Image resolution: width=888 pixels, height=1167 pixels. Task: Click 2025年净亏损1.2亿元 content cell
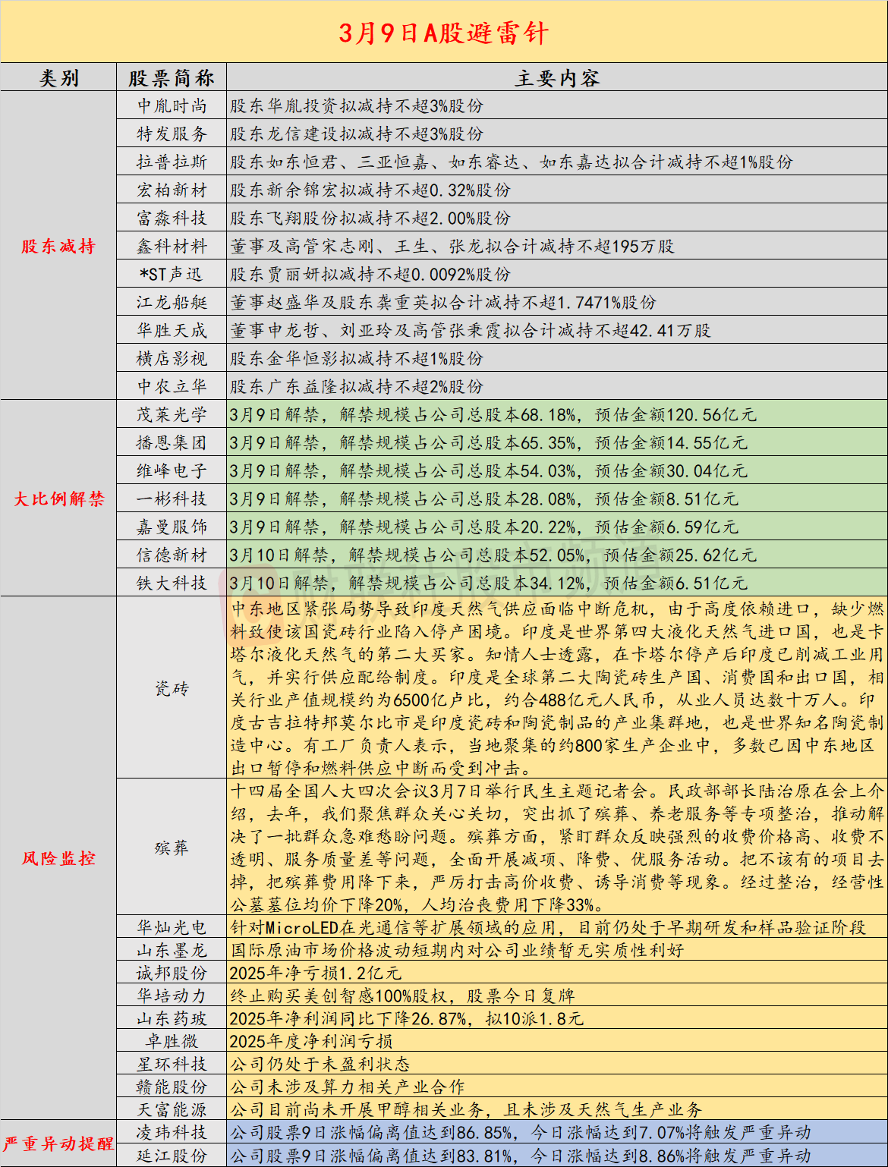tap(557, 973)
